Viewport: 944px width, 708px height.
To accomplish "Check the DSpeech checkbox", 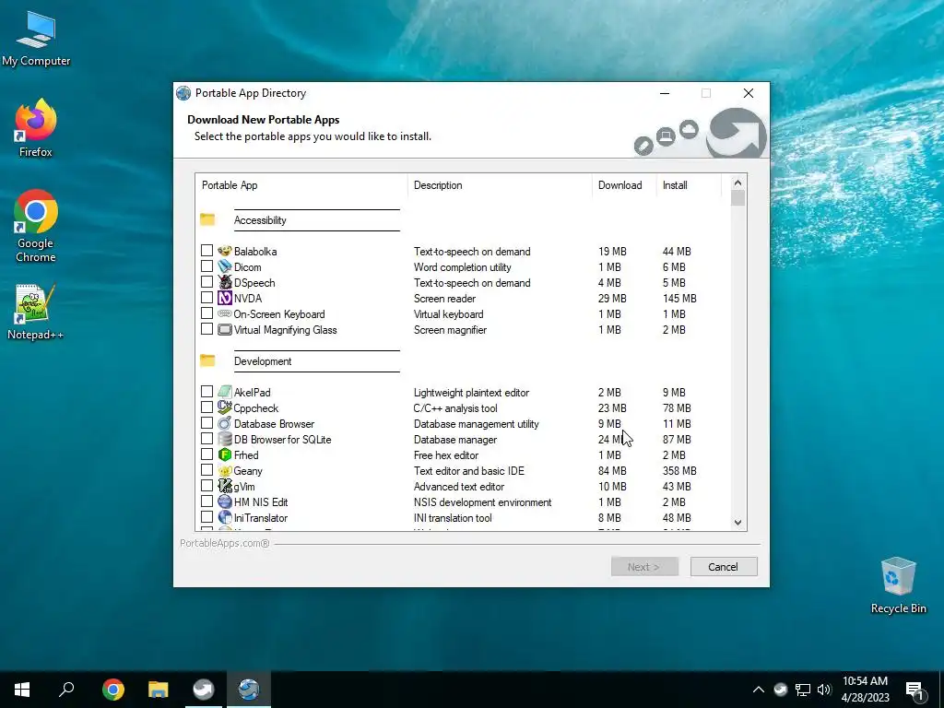I will click(206, 282).
